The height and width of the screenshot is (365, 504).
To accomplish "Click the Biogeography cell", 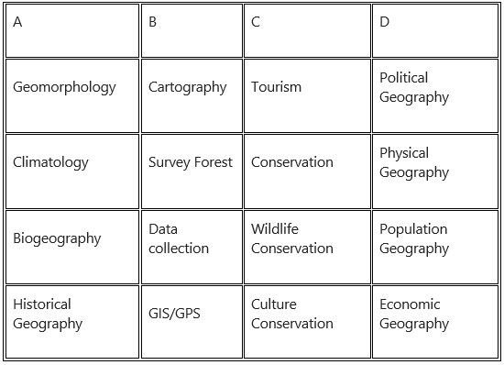I will pos(72,247).
